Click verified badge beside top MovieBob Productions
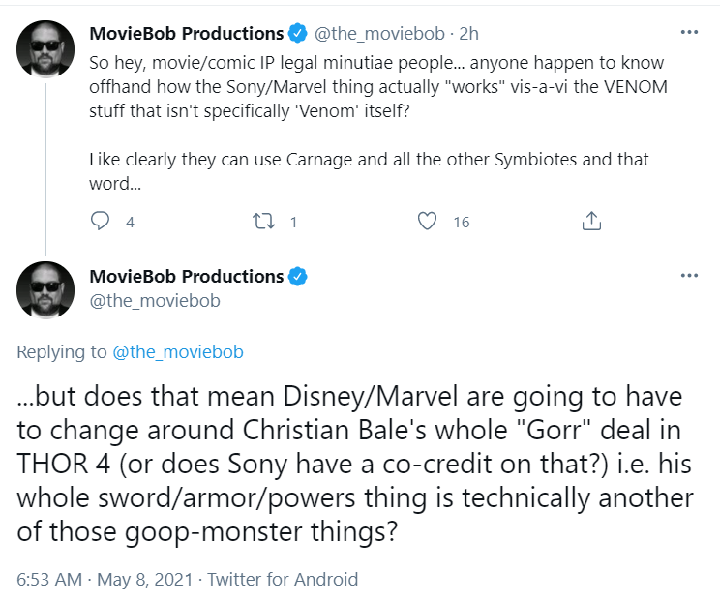This screenshot has height=601, width=720. click(x=297, y=34)
